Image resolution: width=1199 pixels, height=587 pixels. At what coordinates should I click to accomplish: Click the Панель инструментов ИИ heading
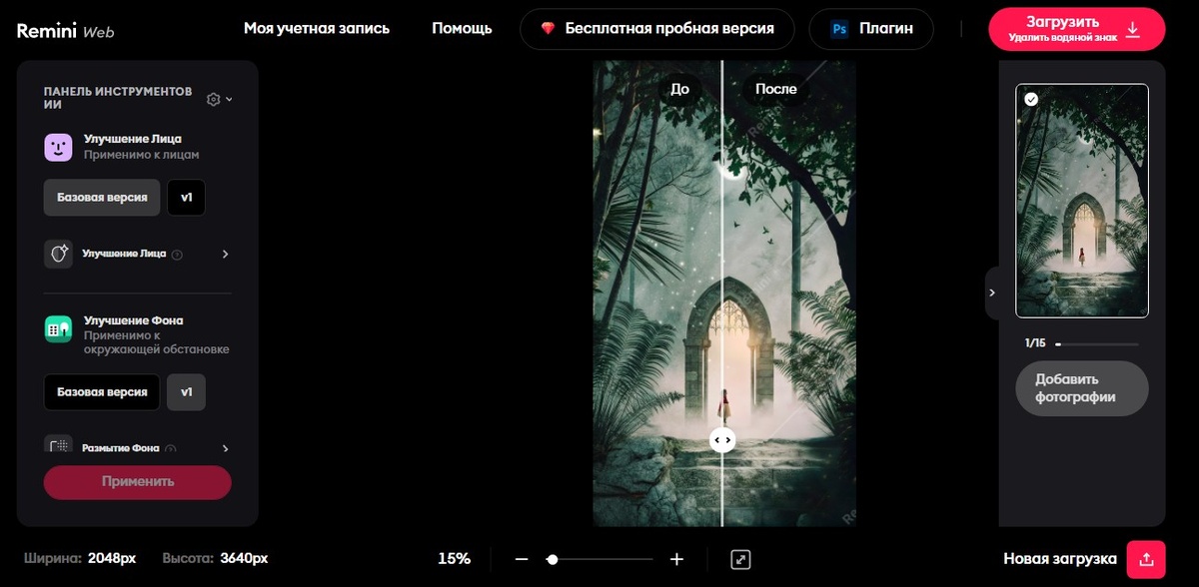[118, 98]
